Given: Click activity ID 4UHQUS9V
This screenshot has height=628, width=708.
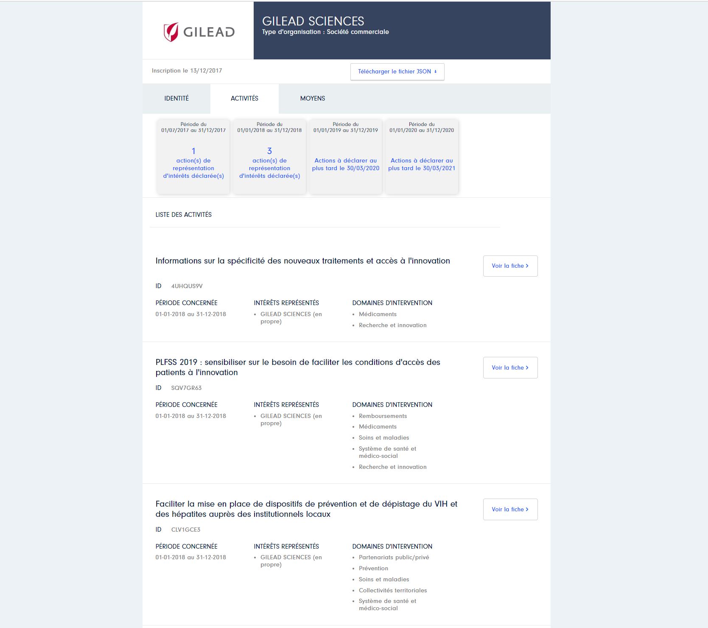Looking at the screenshot, I should (x=187, y=286).
